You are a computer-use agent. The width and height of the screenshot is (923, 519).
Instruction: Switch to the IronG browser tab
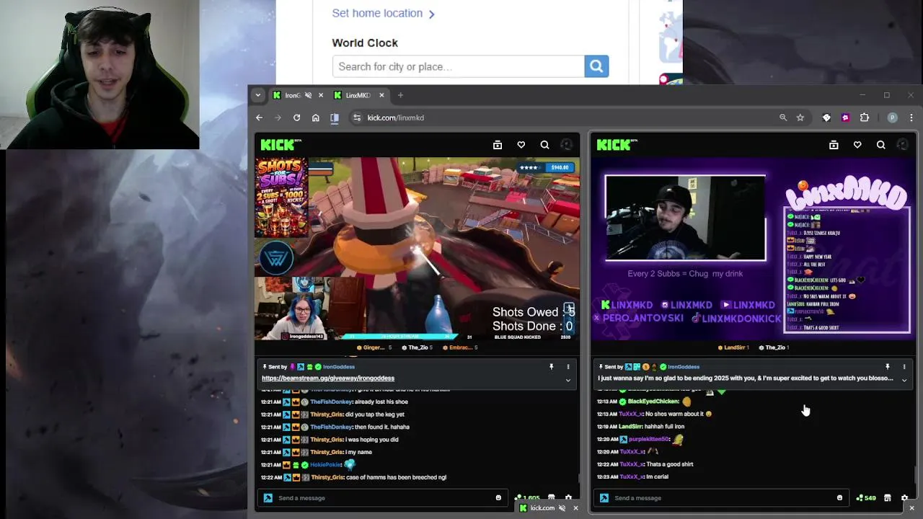297,95
